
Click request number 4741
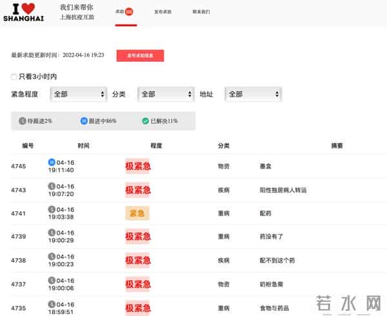tap(19, 213)
